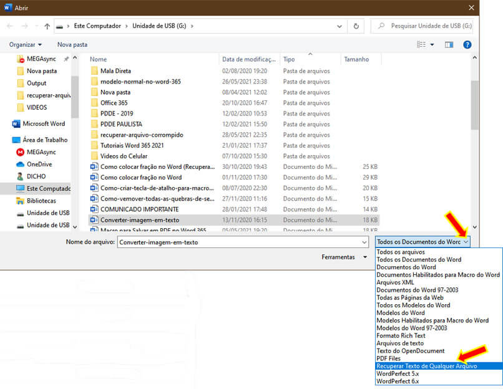Click the Nome do arquivo input field

tap(239, 243)
